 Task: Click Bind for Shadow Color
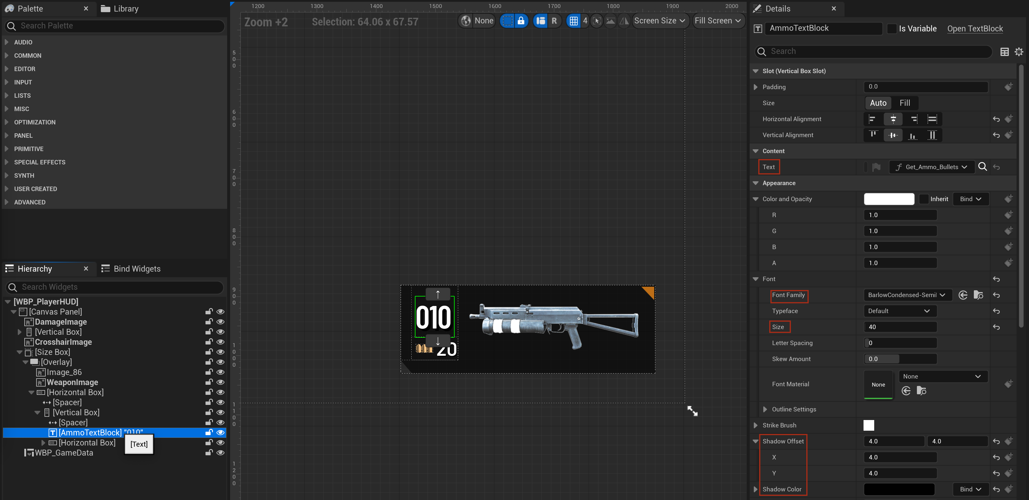pos(971,489)
